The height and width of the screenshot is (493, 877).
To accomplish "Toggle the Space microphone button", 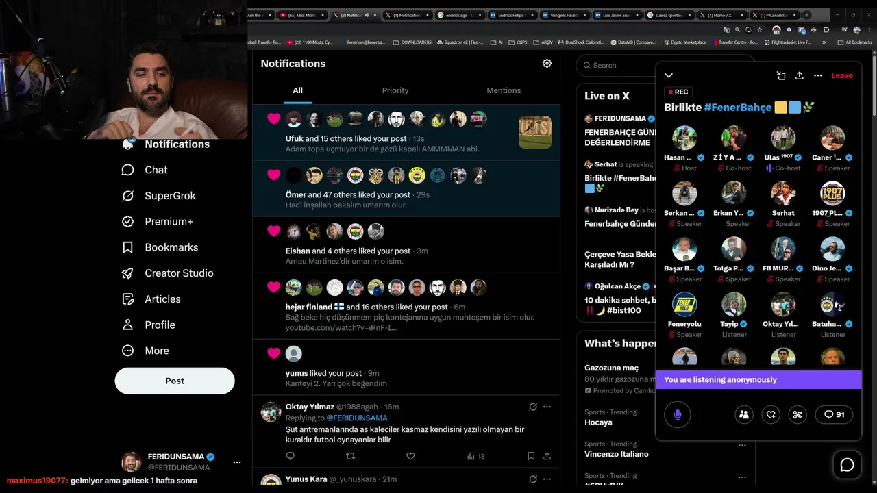I will [678, 414].
